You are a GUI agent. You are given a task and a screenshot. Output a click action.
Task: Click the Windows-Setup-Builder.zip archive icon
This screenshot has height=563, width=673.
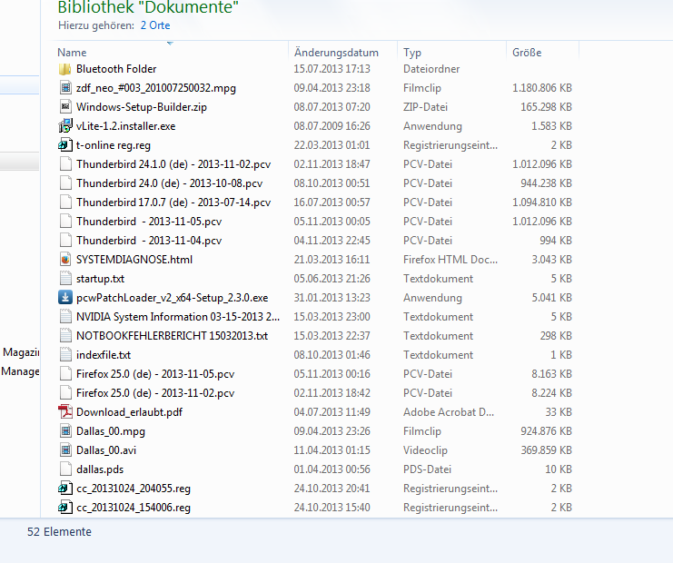point(65,107)
